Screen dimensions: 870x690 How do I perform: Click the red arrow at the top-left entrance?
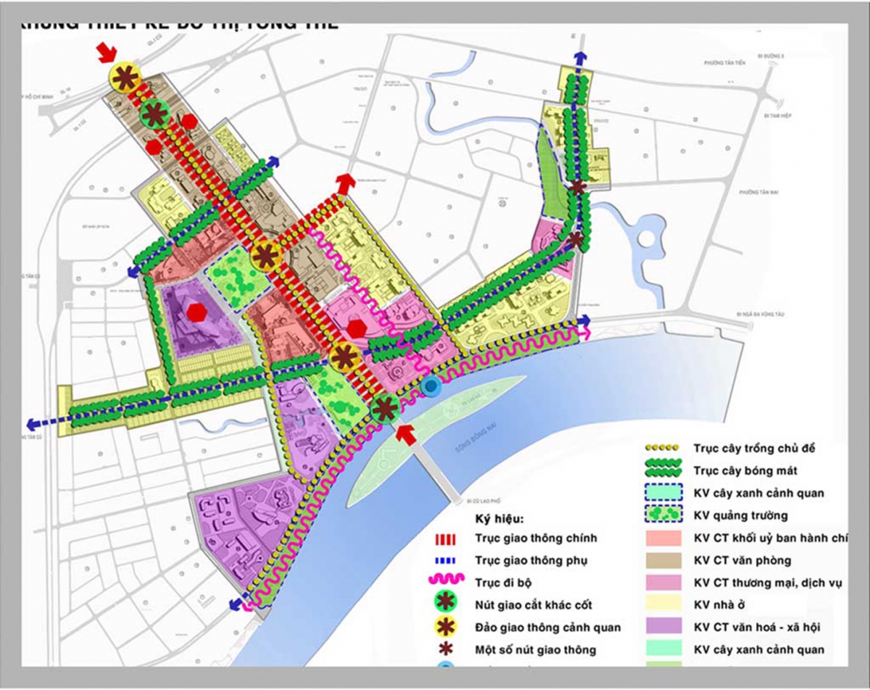(x=107, y=50)
